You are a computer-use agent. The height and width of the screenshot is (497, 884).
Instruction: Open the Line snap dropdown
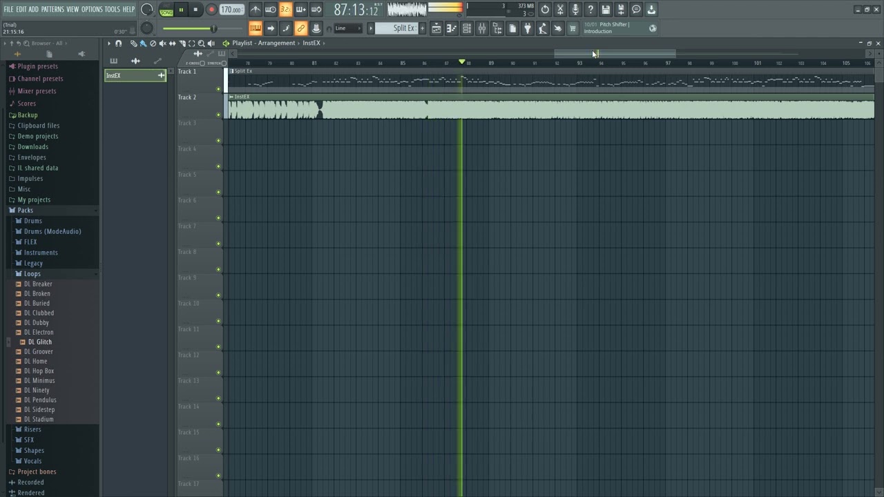click(x=348, y=28)
